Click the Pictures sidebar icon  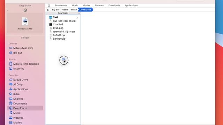click(11, 118)
